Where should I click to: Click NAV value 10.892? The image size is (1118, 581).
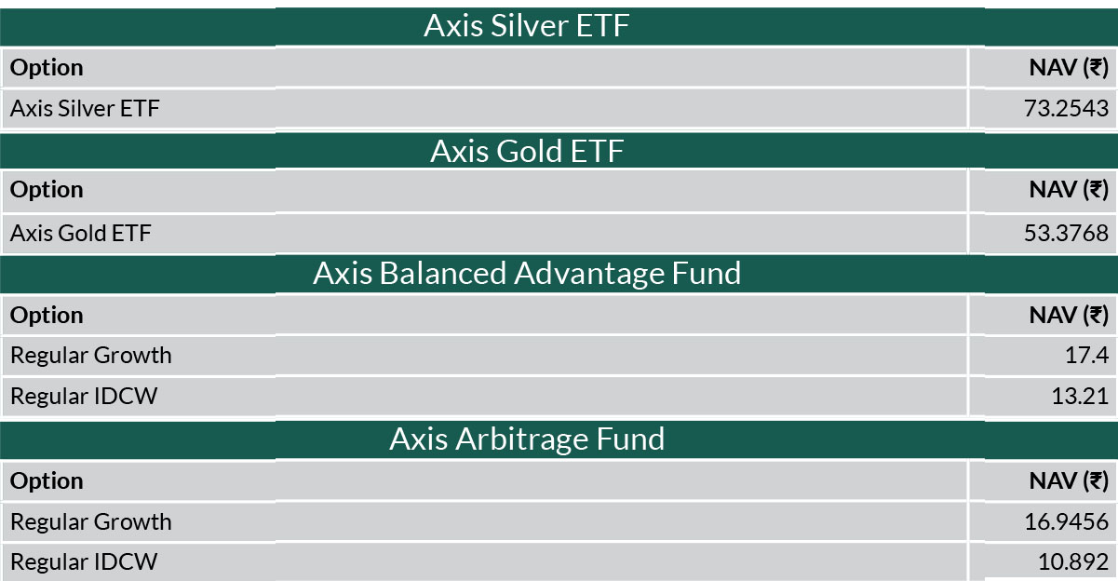(1073, 562)
